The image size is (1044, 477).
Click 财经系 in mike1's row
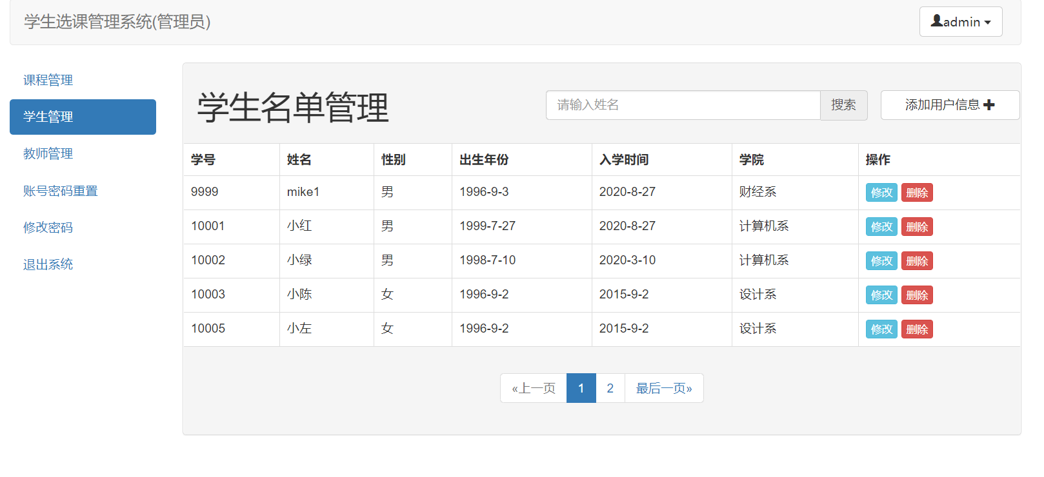pyautogui.click(x=758, y=192)
